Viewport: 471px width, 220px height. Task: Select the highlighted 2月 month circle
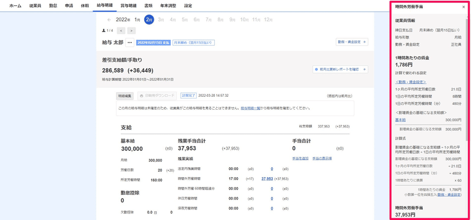click(x=149, y=20)
